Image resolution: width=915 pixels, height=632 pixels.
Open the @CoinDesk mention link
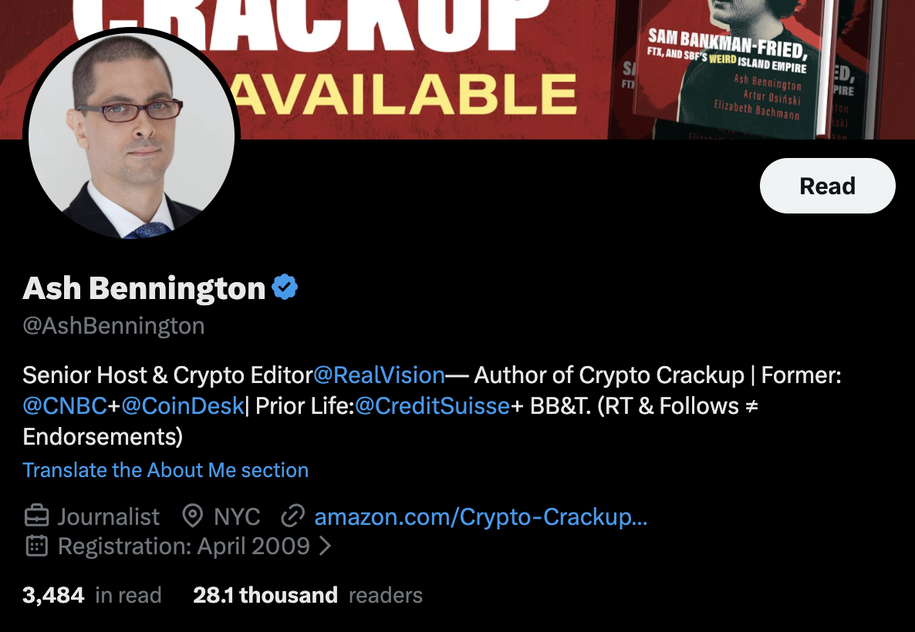point(183,405)
